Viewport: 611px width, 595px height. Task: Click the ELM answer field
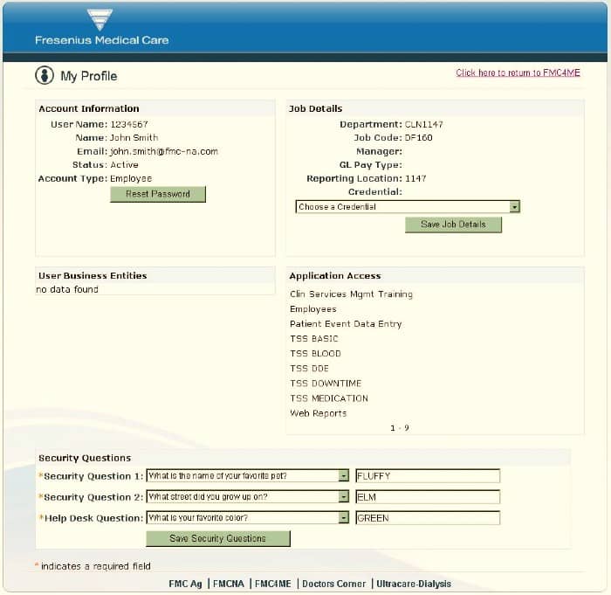pos(428,497)
